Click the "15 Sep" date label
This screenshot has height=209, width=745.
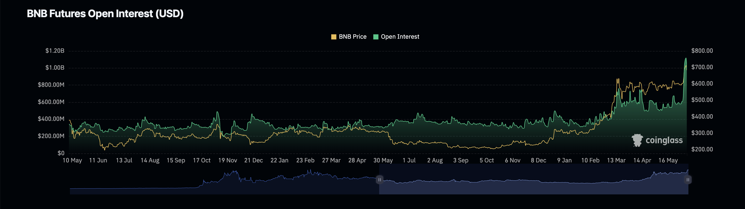coord(176,160)
